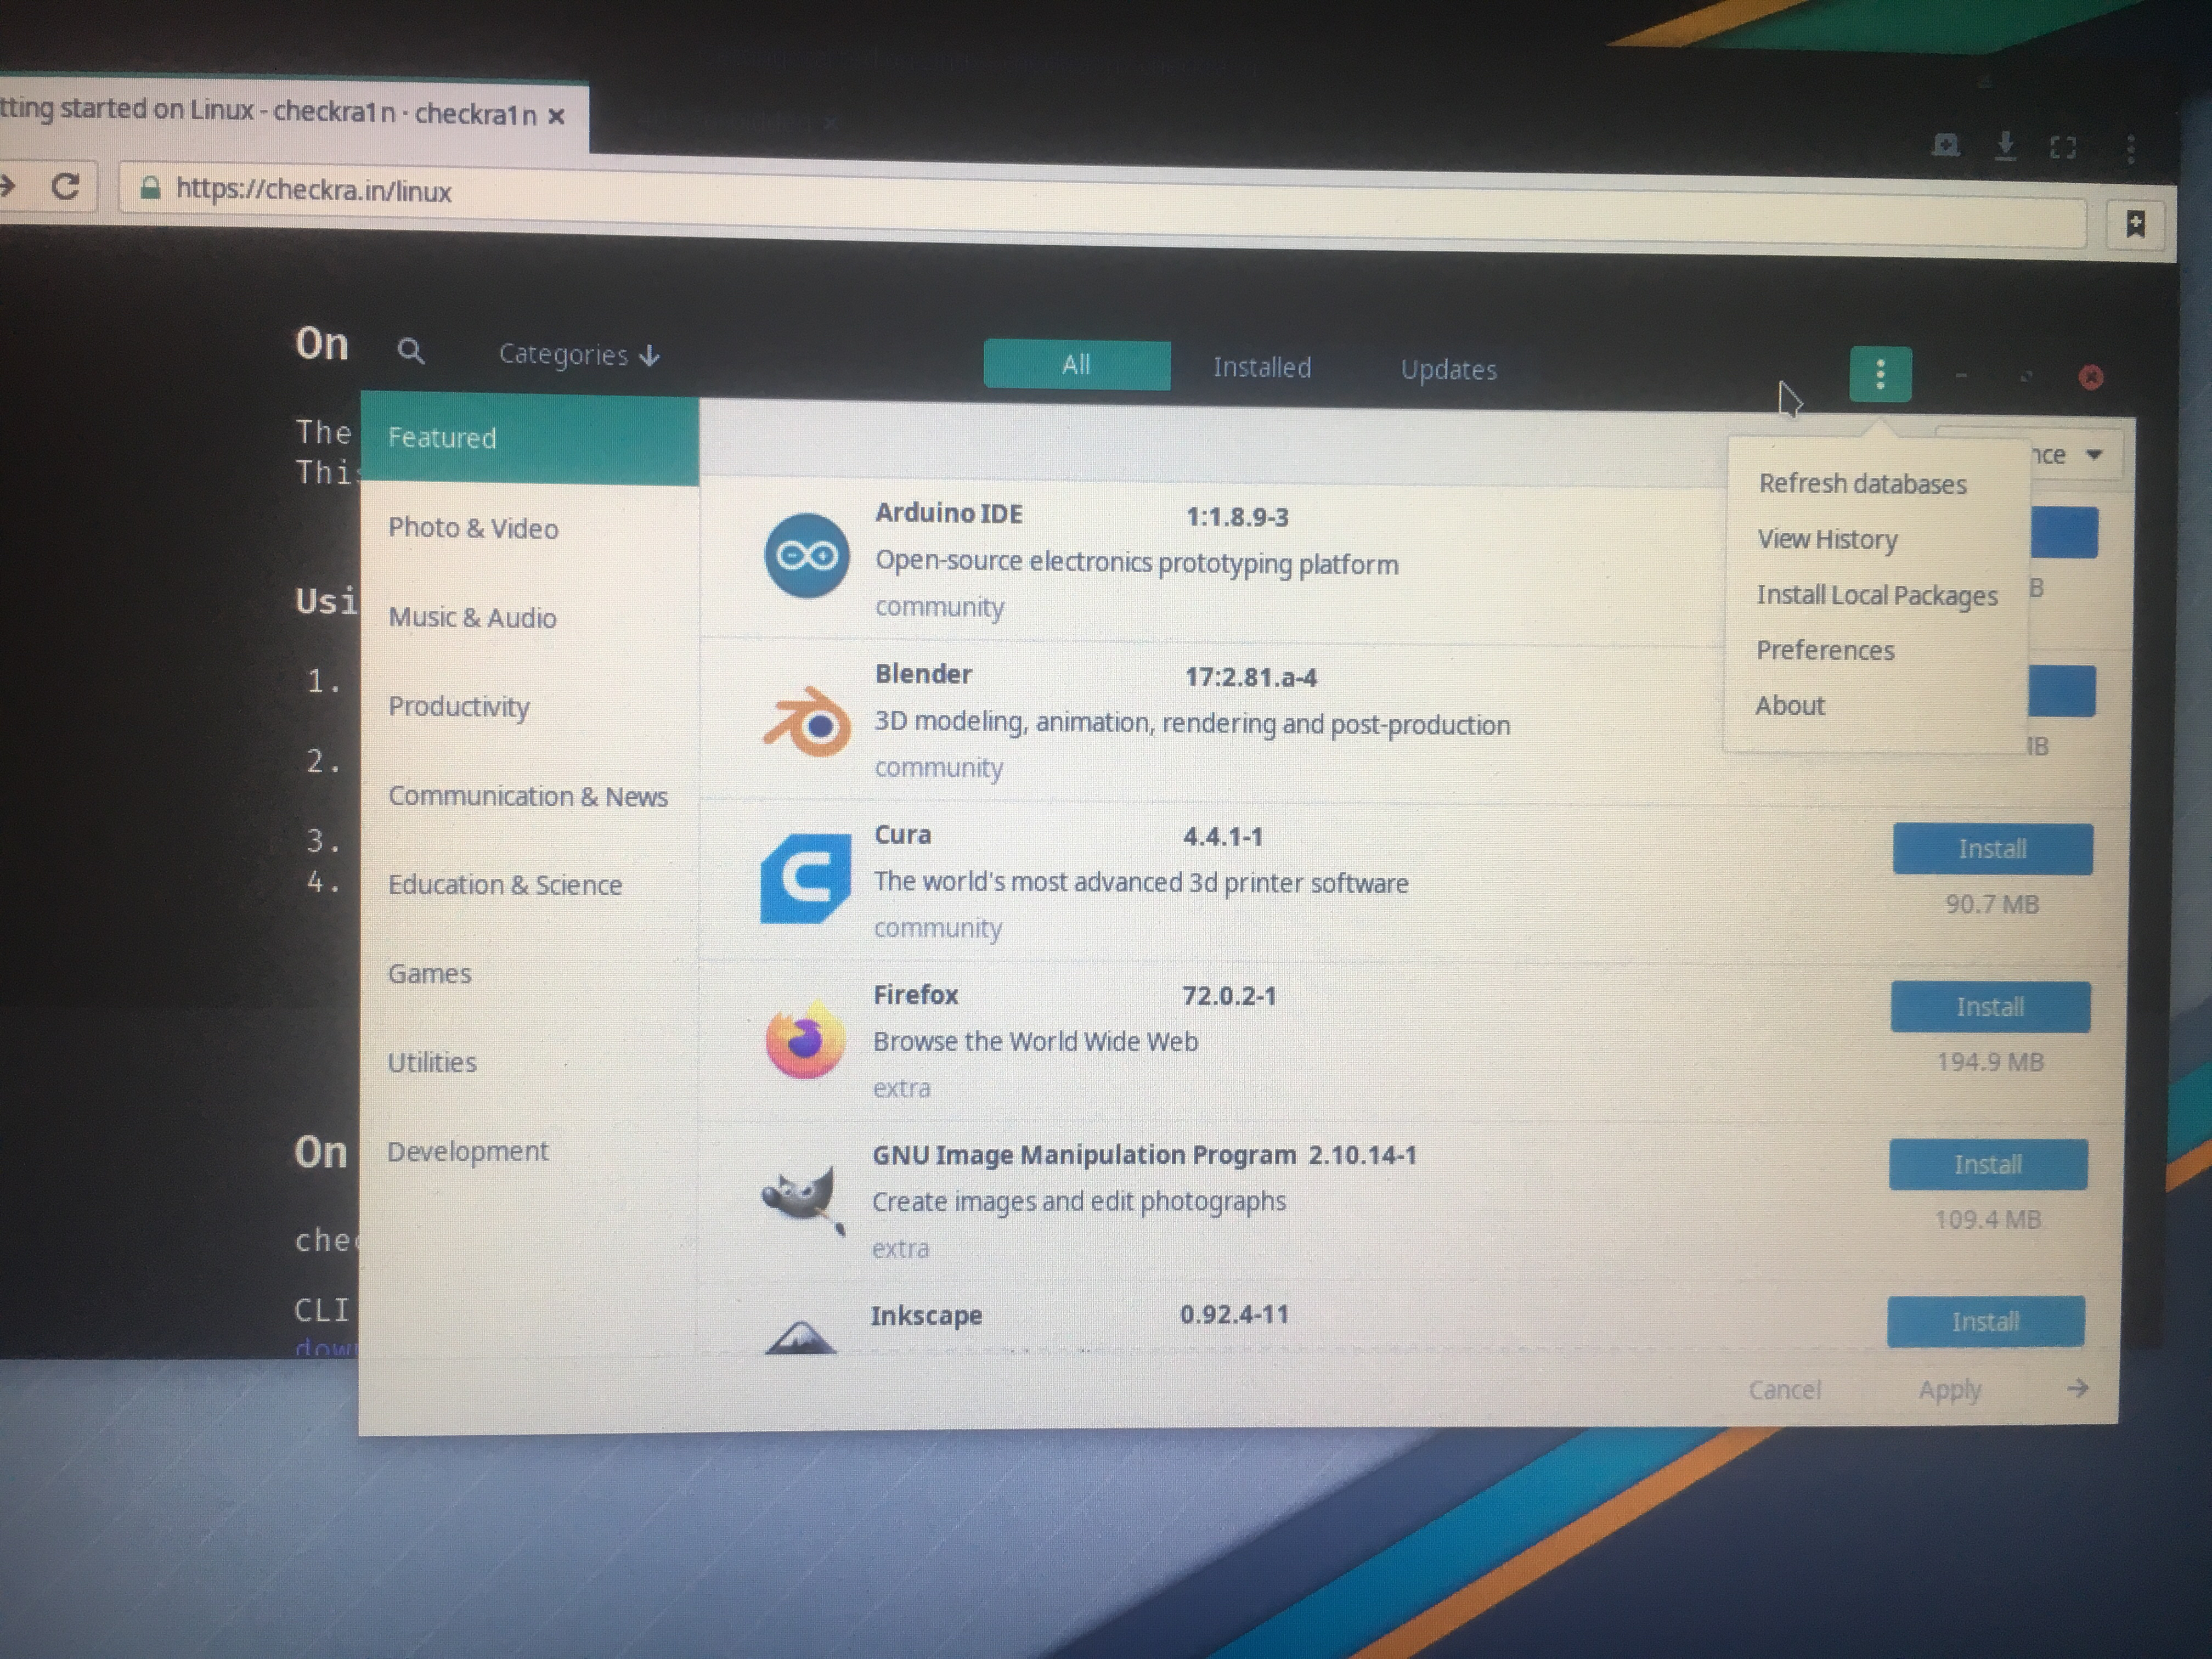Open the browser's vertical dots menu
The height and width of the screenshot is (1659, 2212).
pos(2131,149)
